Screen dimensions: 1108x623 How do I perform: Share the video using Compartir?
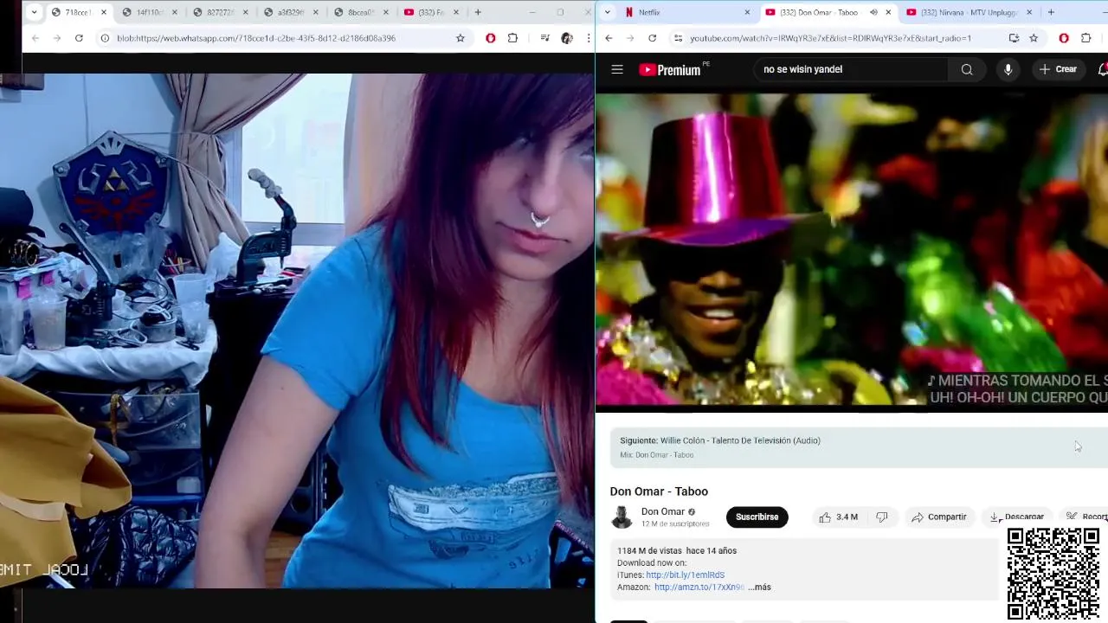(x=938, y=517)
